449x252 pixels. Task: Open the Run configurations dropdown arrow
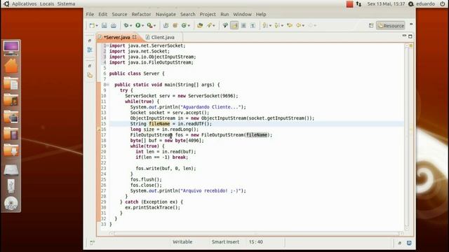[x=142, y=26]
